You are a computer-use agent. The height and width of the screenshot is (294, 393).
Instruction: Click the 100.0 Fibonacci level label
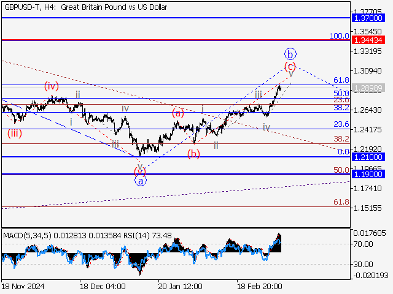(339, 36)
